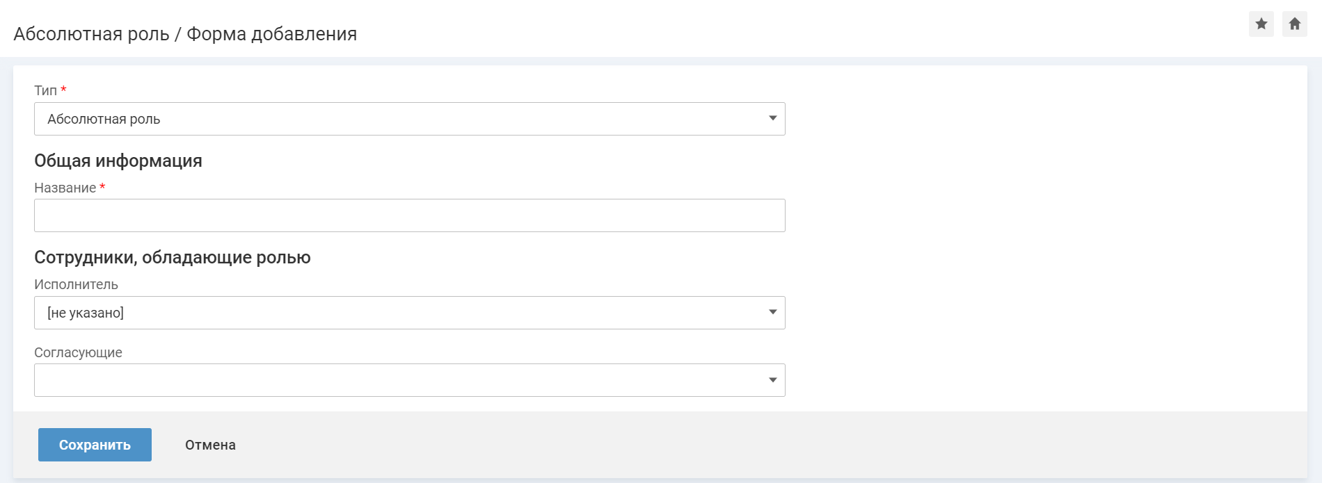The height and width of the screenshot is (483, 1322).
Task: Click the arrow of the Согласующие dropdown
Action: (x=772, y=380)
